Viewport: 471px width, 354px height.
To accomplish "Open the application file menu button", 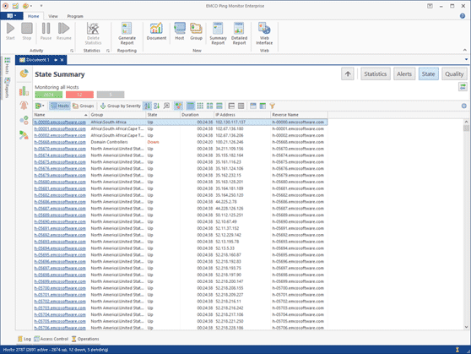I will point(12,16).
